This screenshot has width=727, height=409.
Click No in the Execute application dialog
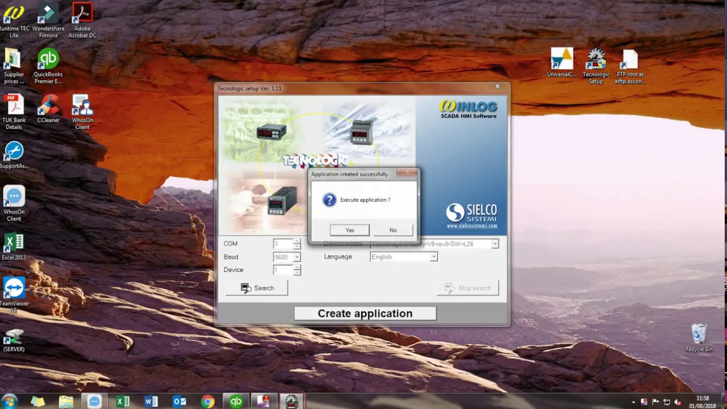(393, 230)
